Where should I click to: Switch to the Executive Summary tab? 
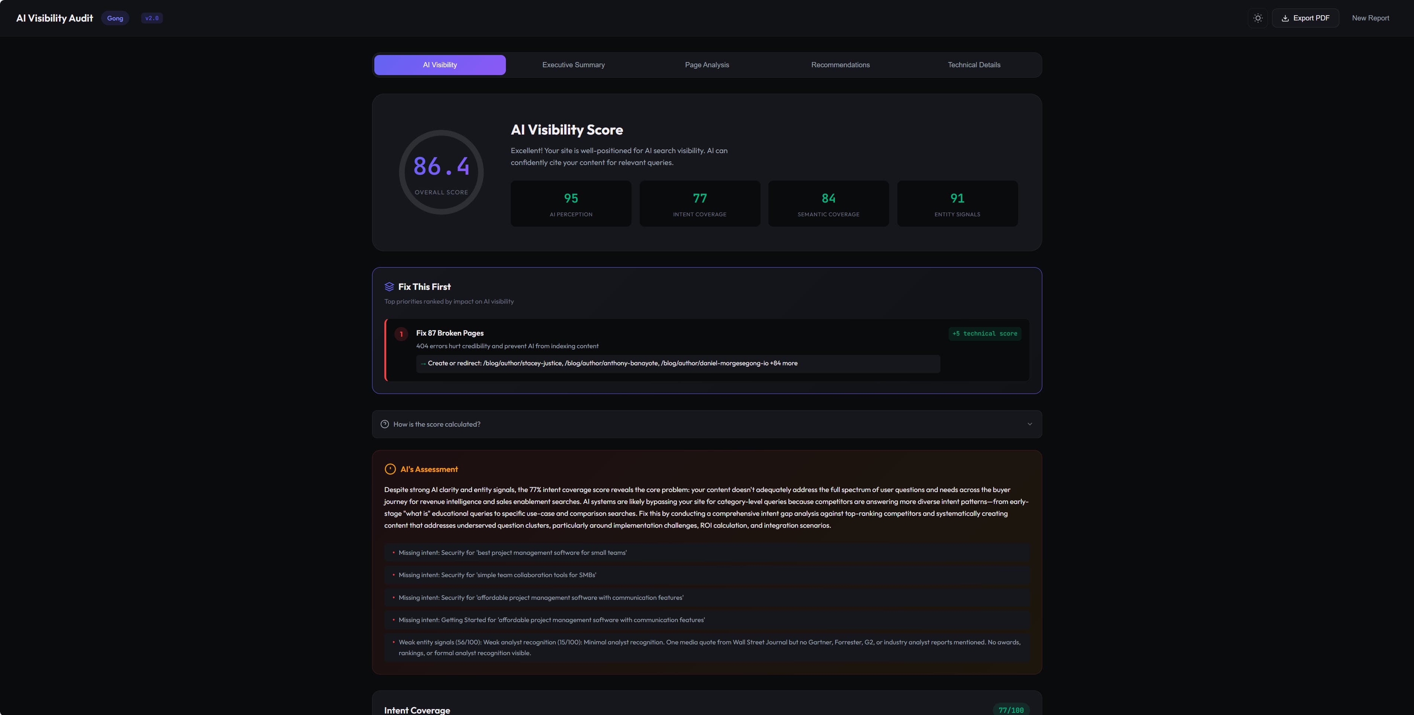(573, 65)
